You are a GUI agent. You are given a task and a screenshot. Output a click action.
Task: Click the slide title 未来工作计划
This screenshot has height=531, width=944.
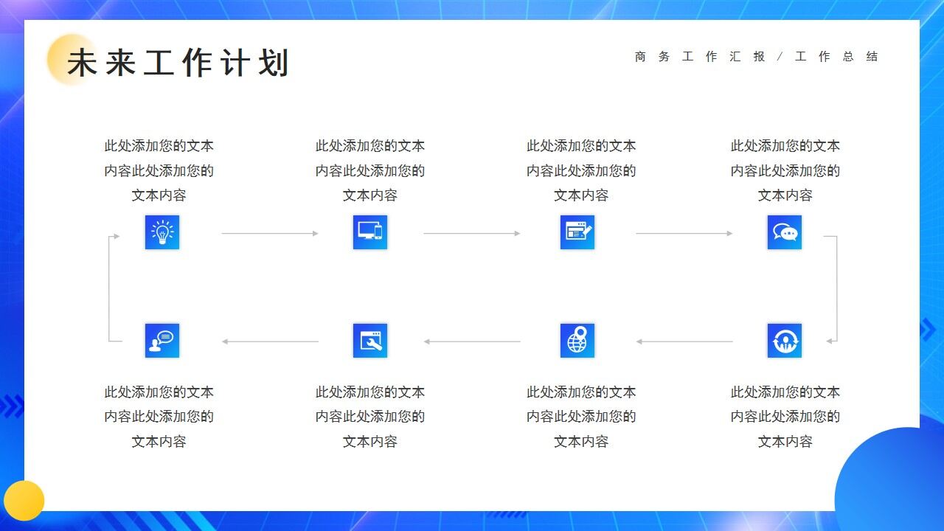pos(179,63)
